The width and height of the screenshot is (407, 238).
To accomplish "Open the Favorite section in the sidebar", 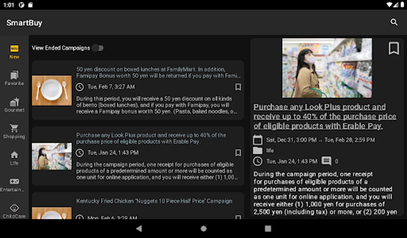I will [14, 78].
